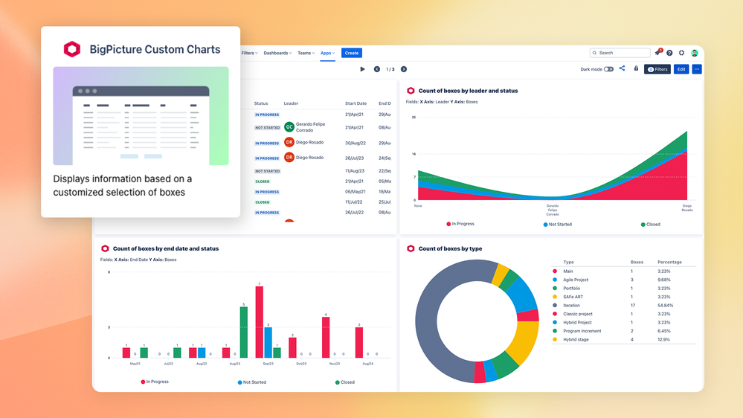Open the more options ellipsis button
This screenshot has height=418, width=743.
pyautogui.click(x=697, y=69)
